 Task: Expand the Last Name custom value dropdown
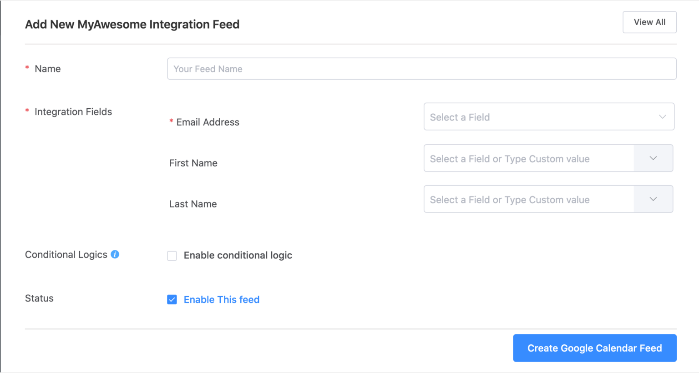[x=653, y=199]
